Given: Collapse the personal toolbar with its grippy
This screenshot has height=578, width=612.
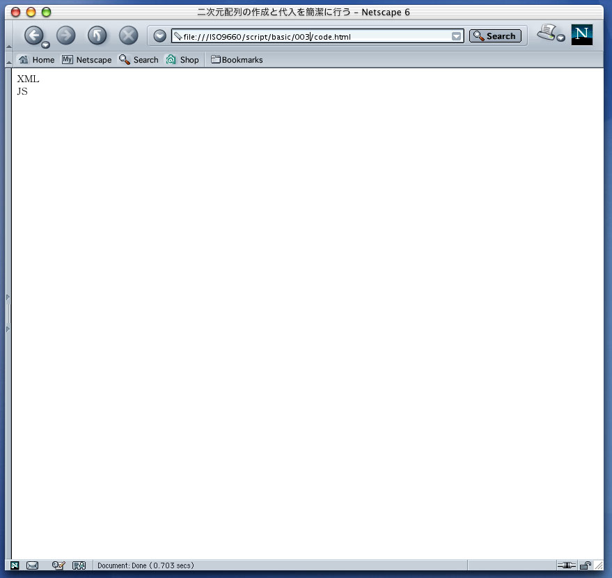Looking at the screenshot, I should point(8,60).
